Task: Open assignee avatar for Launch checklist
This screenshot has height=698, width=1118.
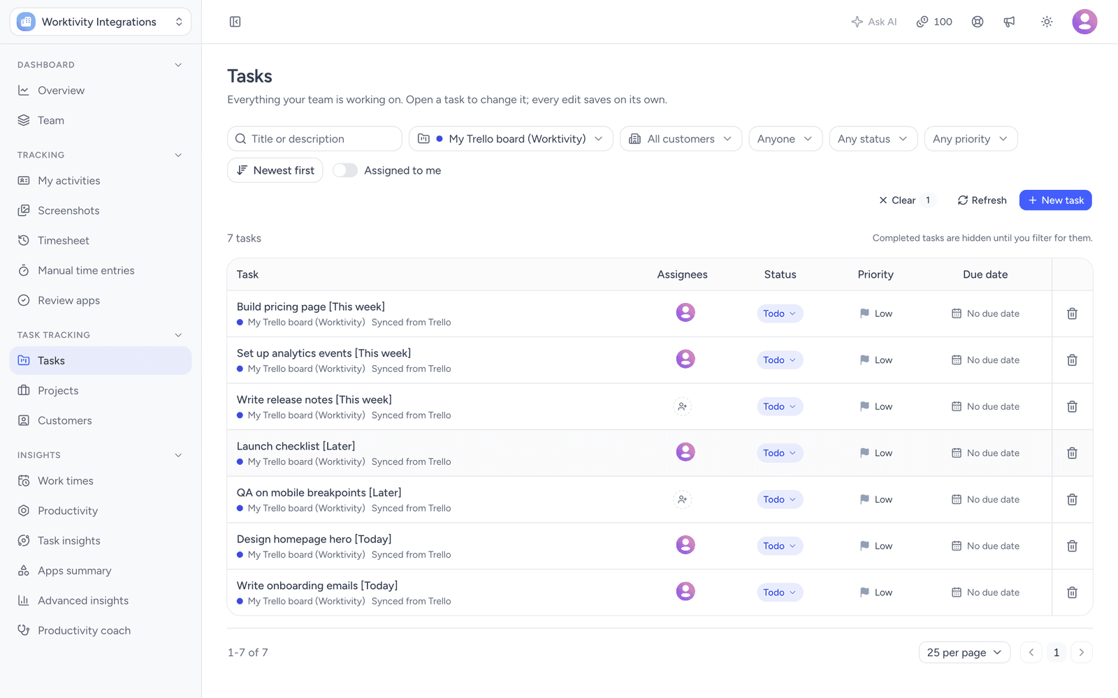Action: [685, 452]
